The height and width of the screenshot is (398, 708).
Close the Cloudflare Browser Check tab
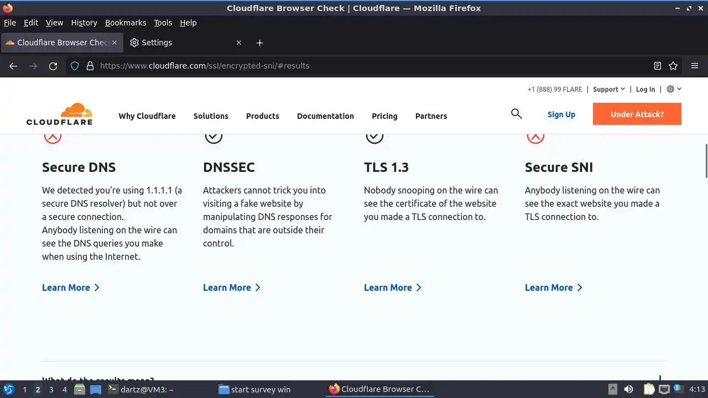pos(114,43)
